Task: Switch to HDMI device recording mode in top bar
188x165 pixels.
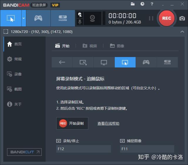Action: [x=63, y=18]
